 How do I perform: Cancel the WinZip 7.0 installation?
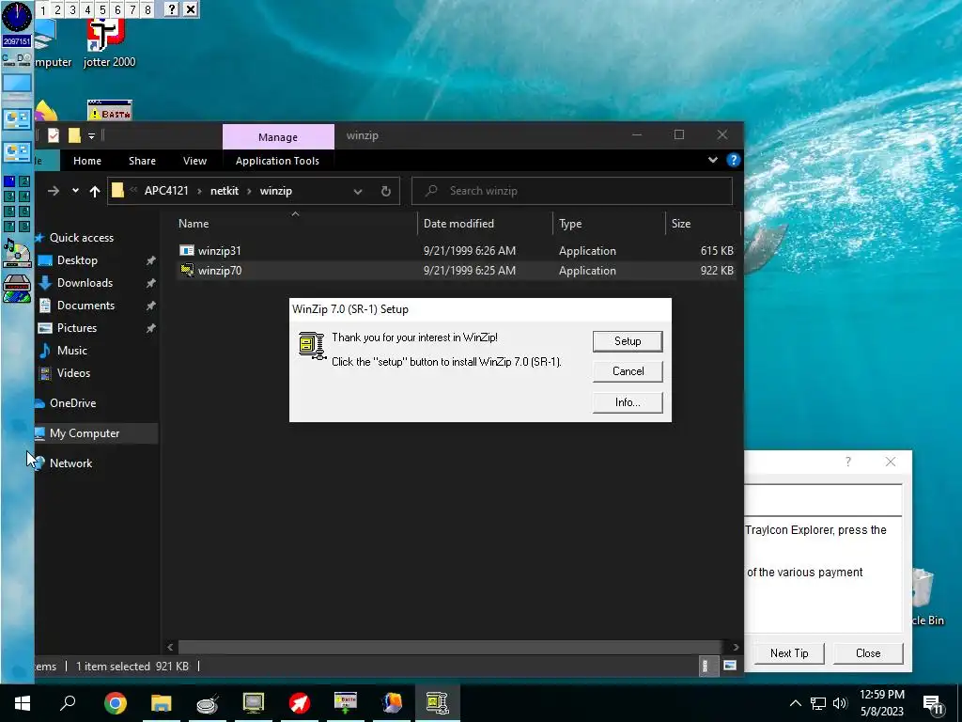(x=627, y=371)
